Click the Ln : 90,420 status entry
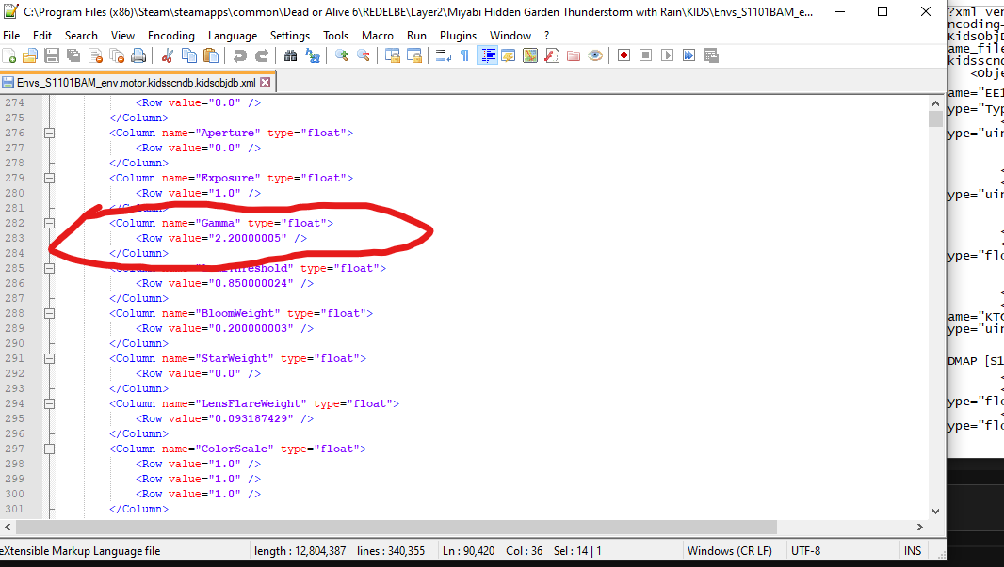Screen dimensions: 1004x567 click(x=468, y=551)
